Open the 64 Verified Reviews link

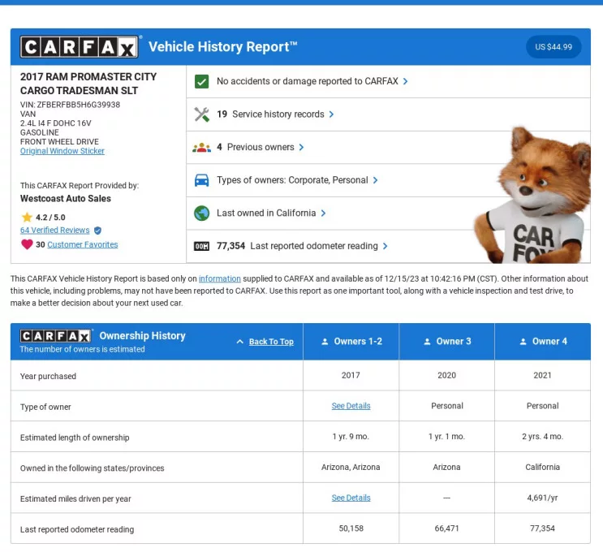coord(54,231)
